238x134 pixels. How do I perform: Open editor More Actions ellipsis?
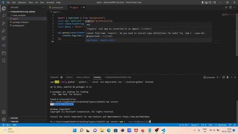pos(235,7)
